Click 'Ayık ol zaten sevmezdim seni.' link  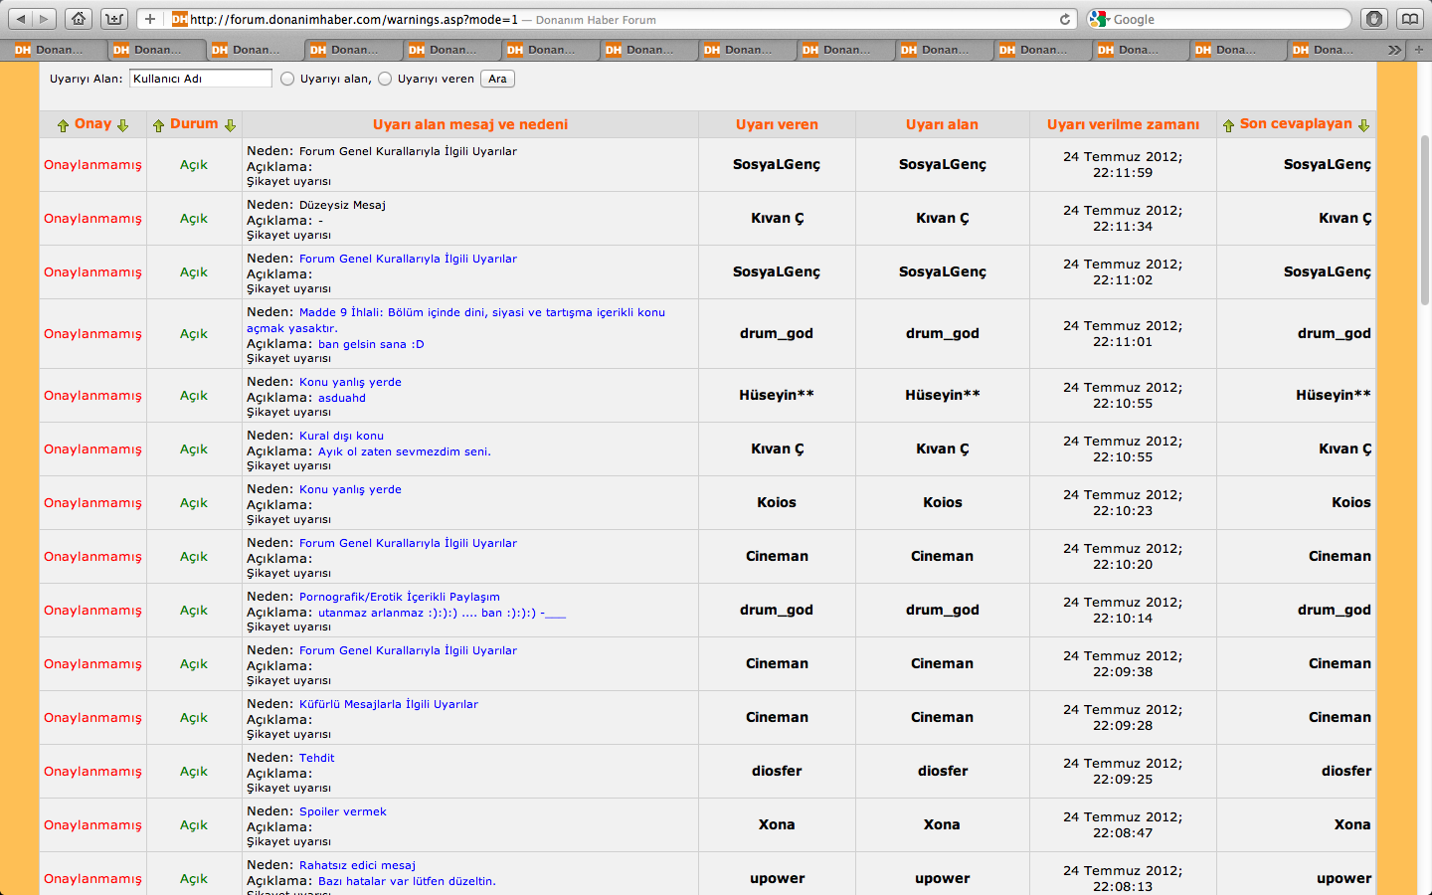pyautogui.click(x=405, y=451)
